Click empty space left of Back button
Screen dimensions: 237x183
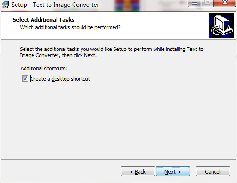point(61,171)
